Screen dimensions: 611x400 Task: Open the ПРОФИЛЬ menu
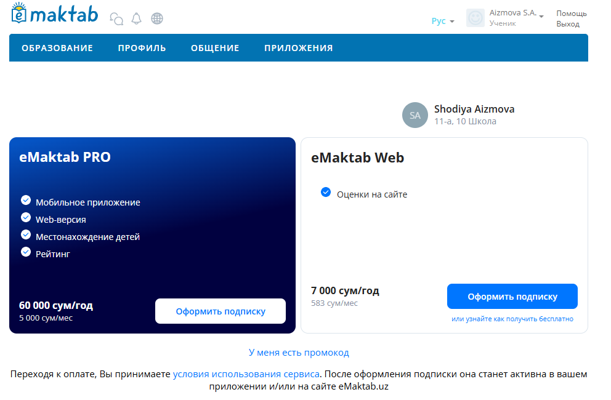coord(142,48)
